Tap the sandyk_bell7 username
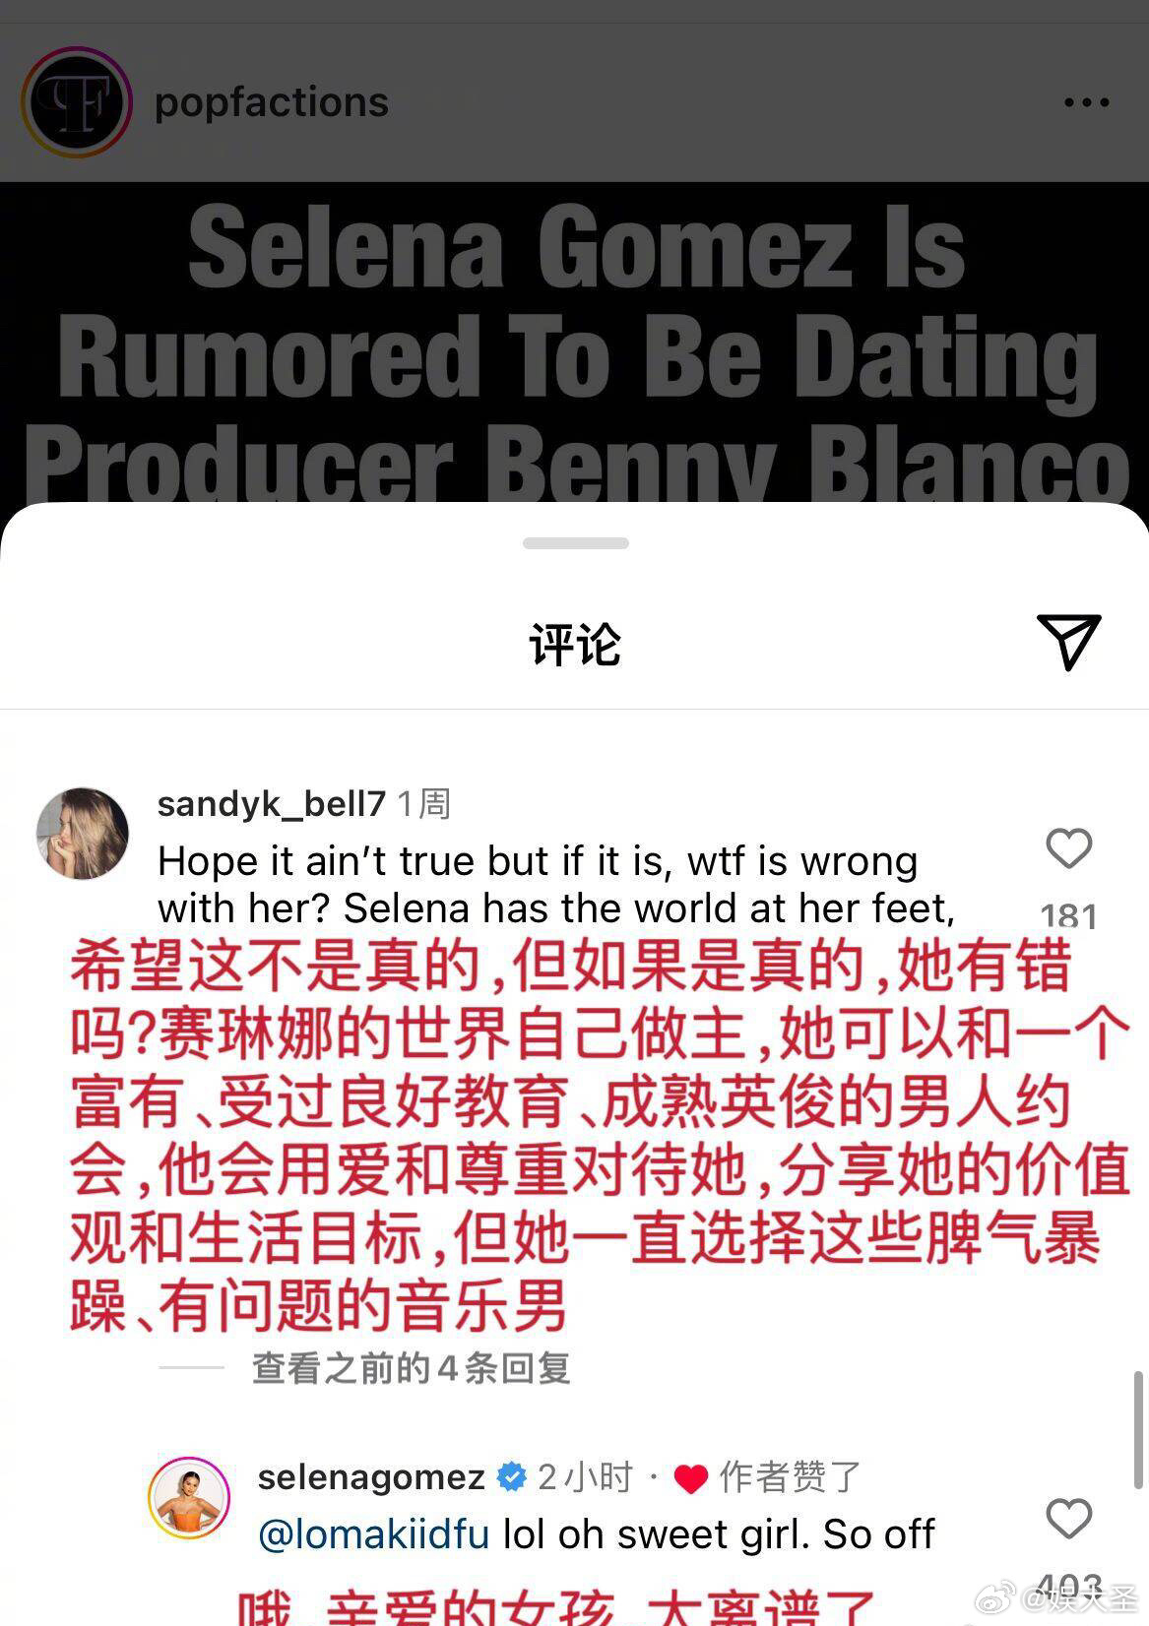Viewport: 1149px width, 1626px height. [x=271, y=804]
